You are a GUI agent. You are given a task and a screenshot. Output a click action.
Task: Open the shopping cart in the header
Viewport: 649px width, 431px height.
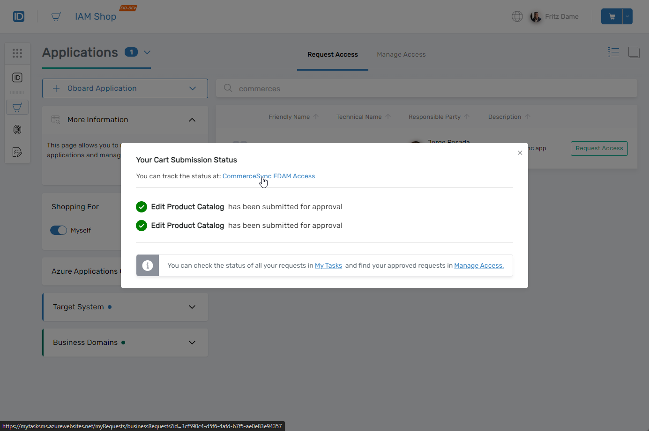coord(611,16)
